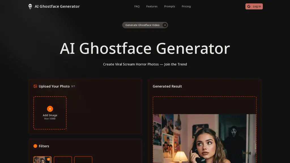The width and height of the screenshot is (290, 163).
Task: Open the Pricing page
Action: (186, 7)
